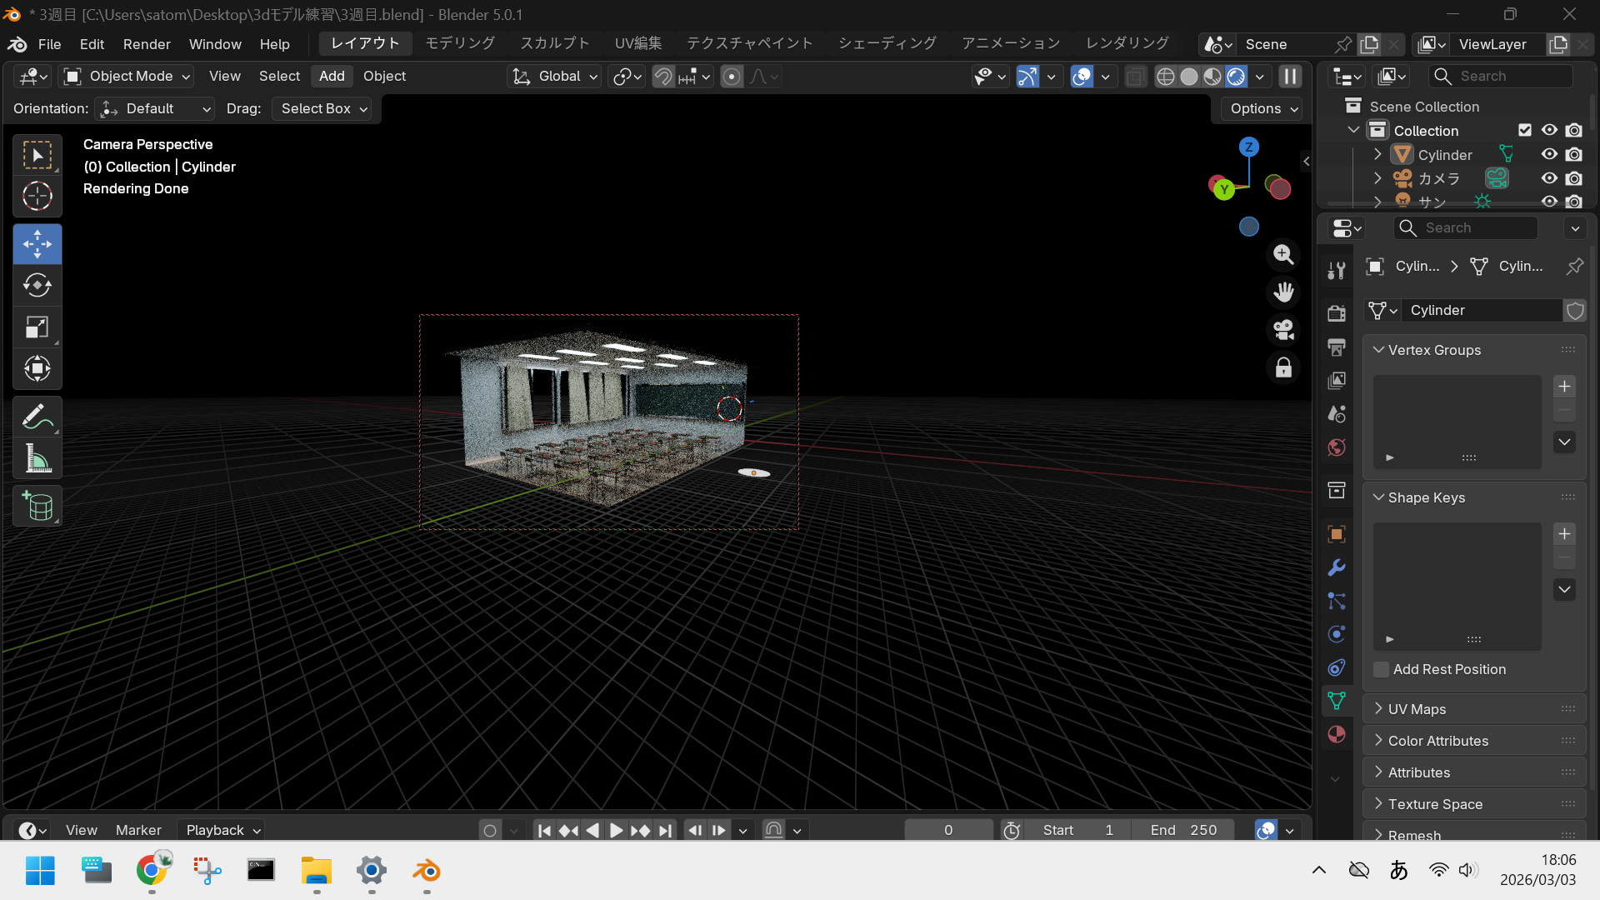
Task: Select the Rotate tool in the toolbar
Action: 37,285
